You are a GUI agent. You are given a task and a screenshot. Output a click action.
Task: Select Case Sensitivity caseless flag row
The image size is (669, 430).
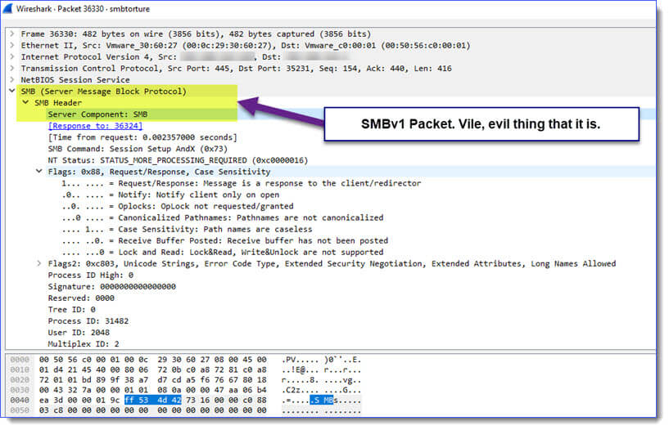(187, 229)
